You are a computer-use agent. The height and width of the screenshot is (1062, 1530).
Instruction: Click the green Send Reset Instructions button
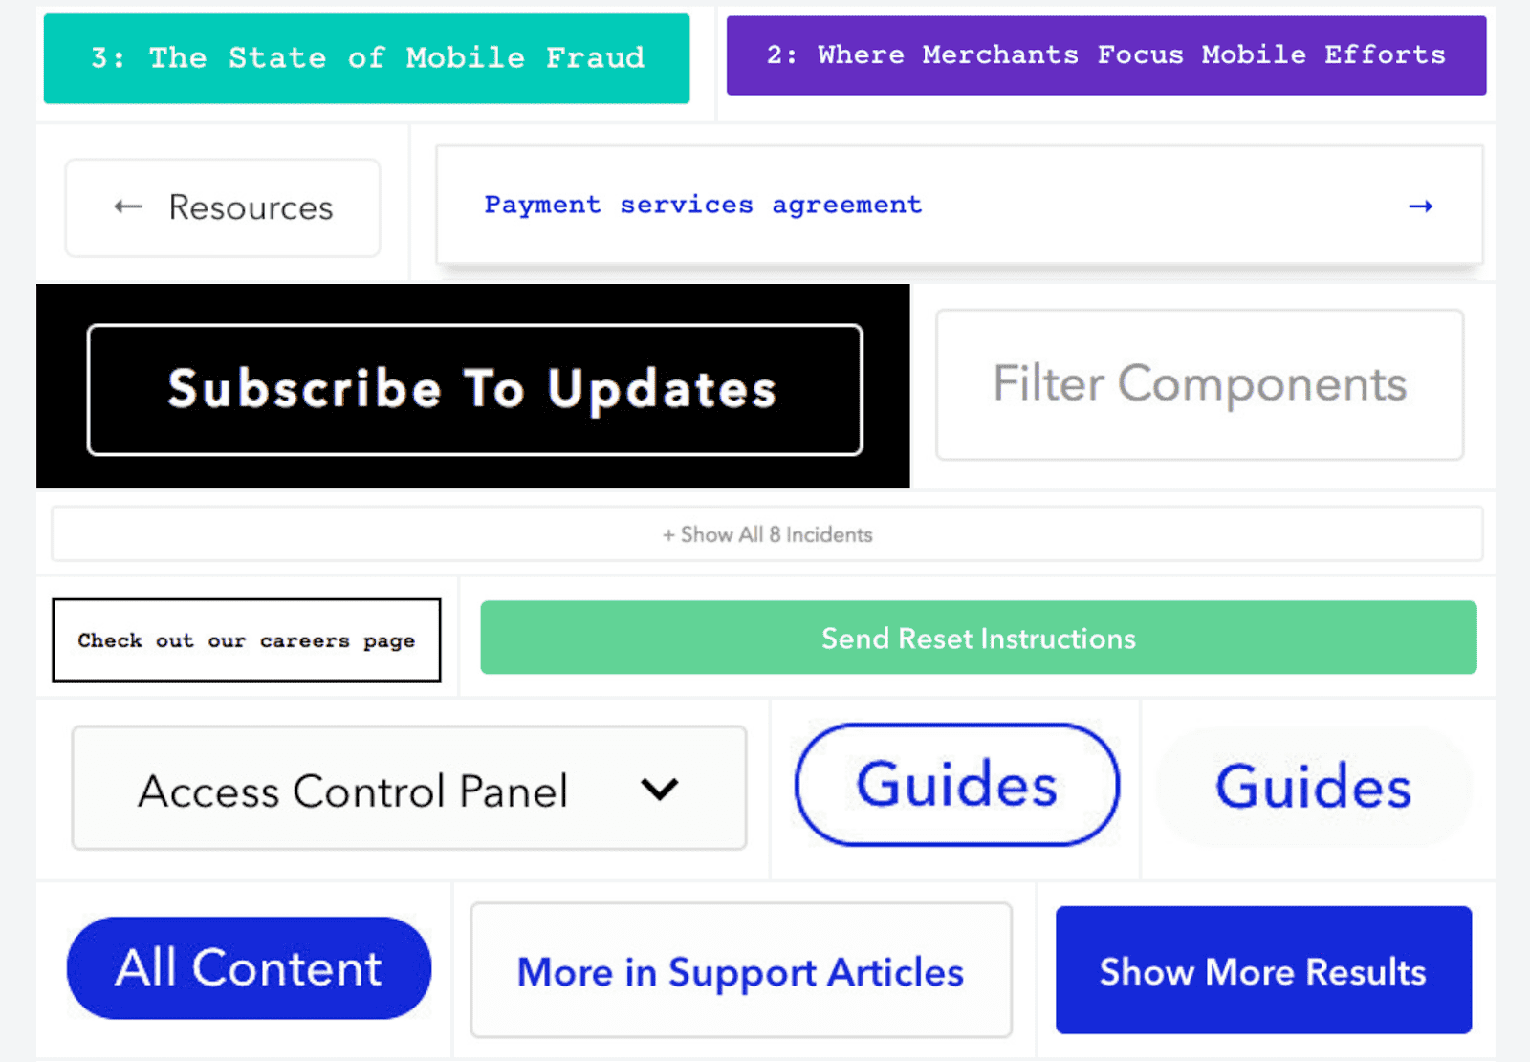[x=978, y=638]
